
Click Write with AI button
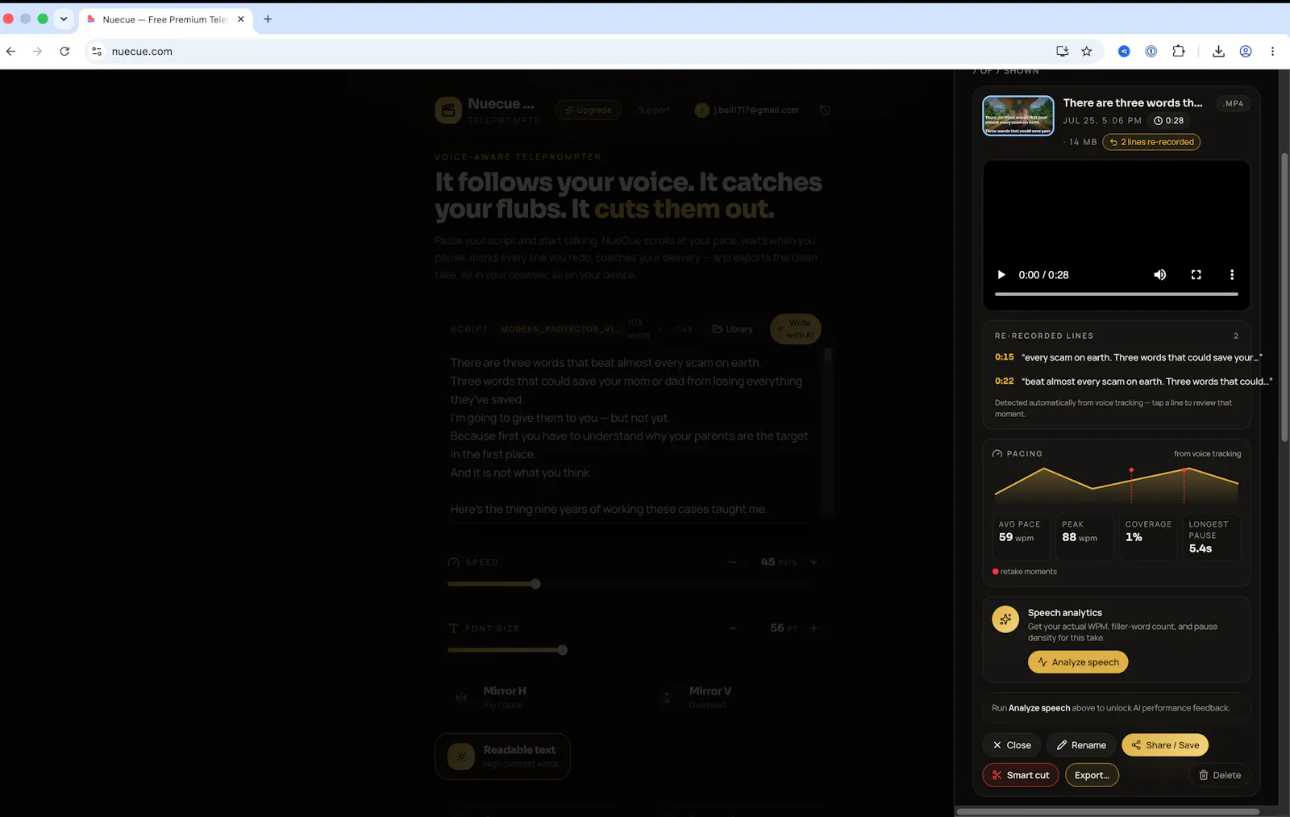(795, 329)
